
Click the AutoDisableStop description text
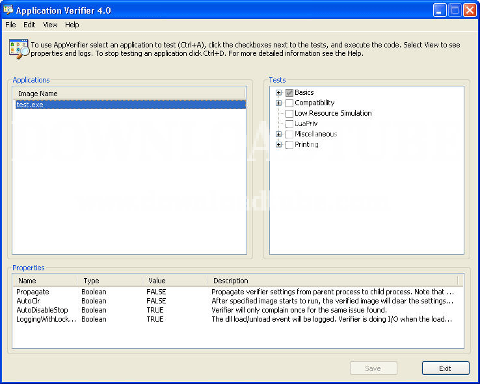coord(299,310)
